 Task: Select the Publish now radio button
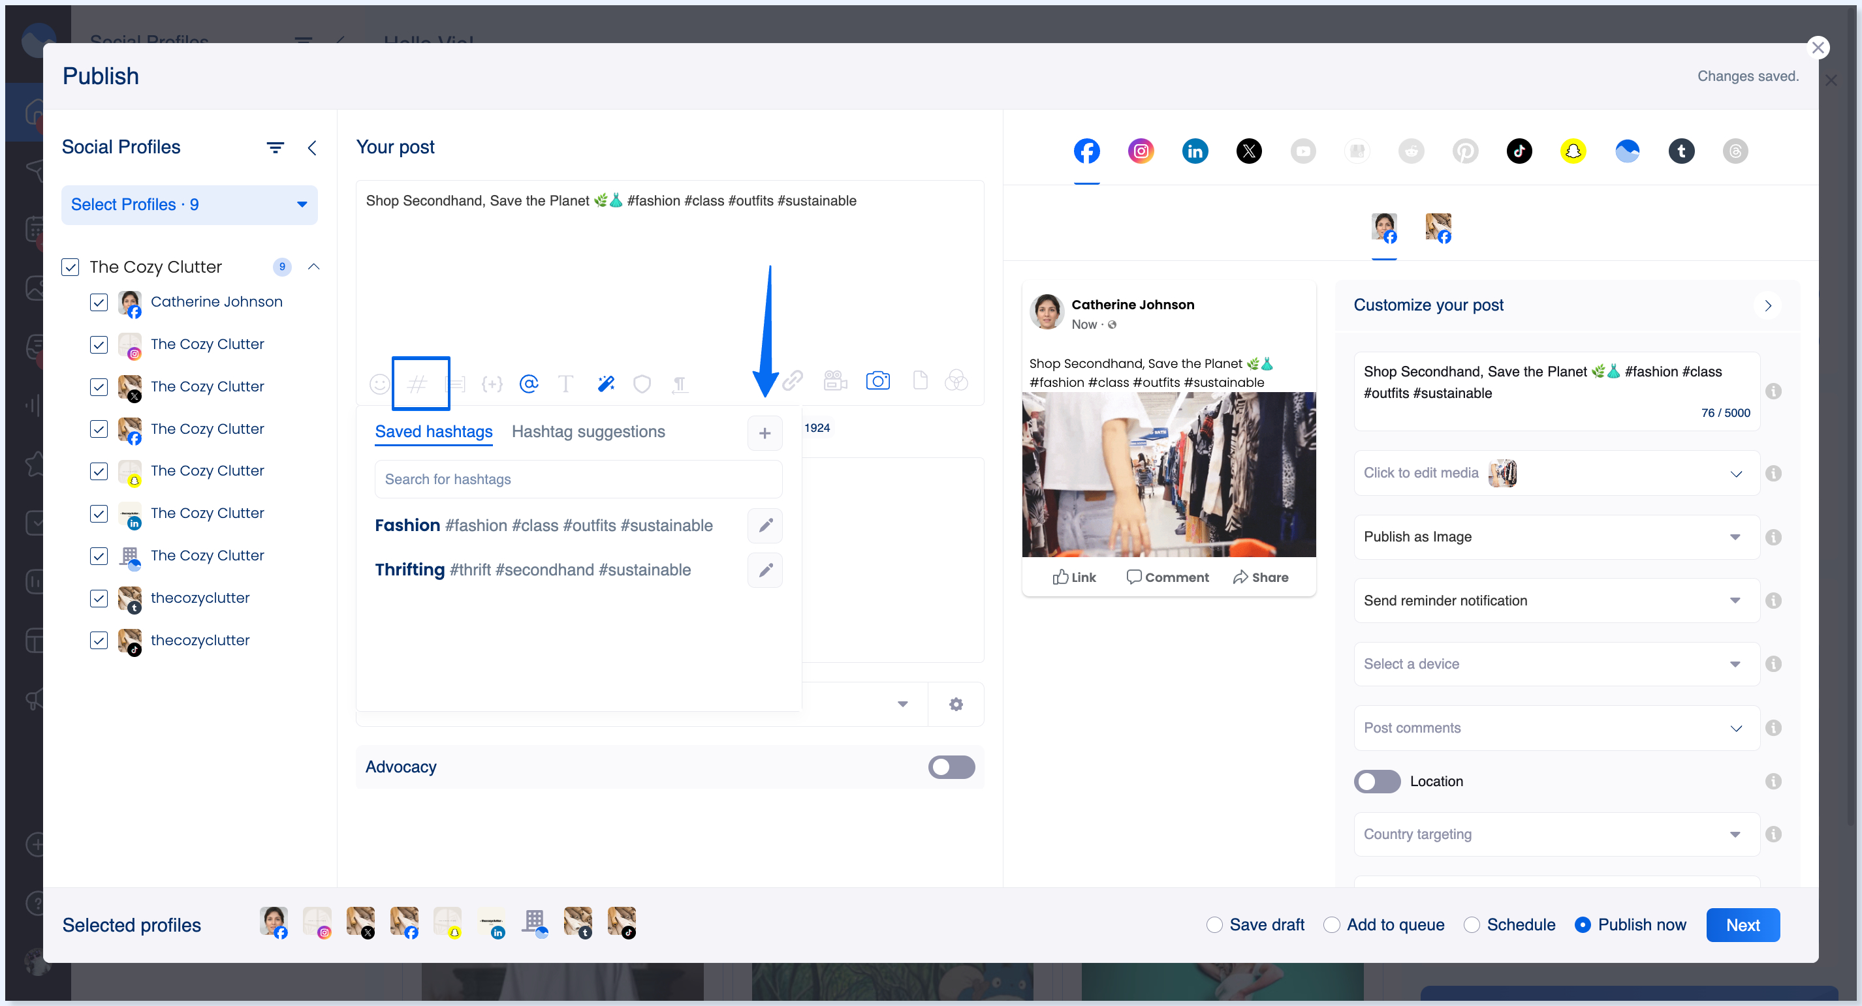tap(1583, 924)
